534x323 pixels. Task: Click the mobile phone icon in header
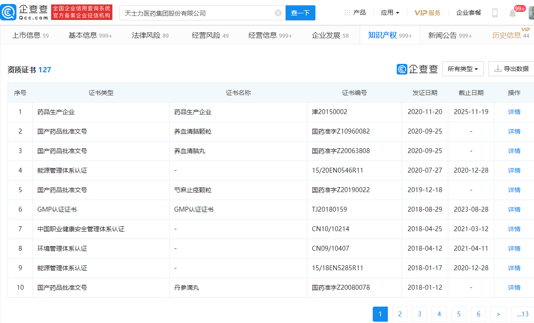click(x=494, y=13)
